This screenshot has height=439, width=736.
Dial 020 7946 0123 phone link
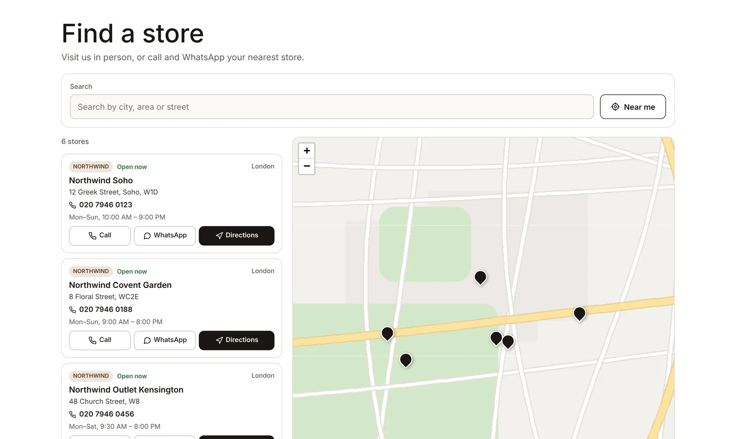click(x=101, y=205)
